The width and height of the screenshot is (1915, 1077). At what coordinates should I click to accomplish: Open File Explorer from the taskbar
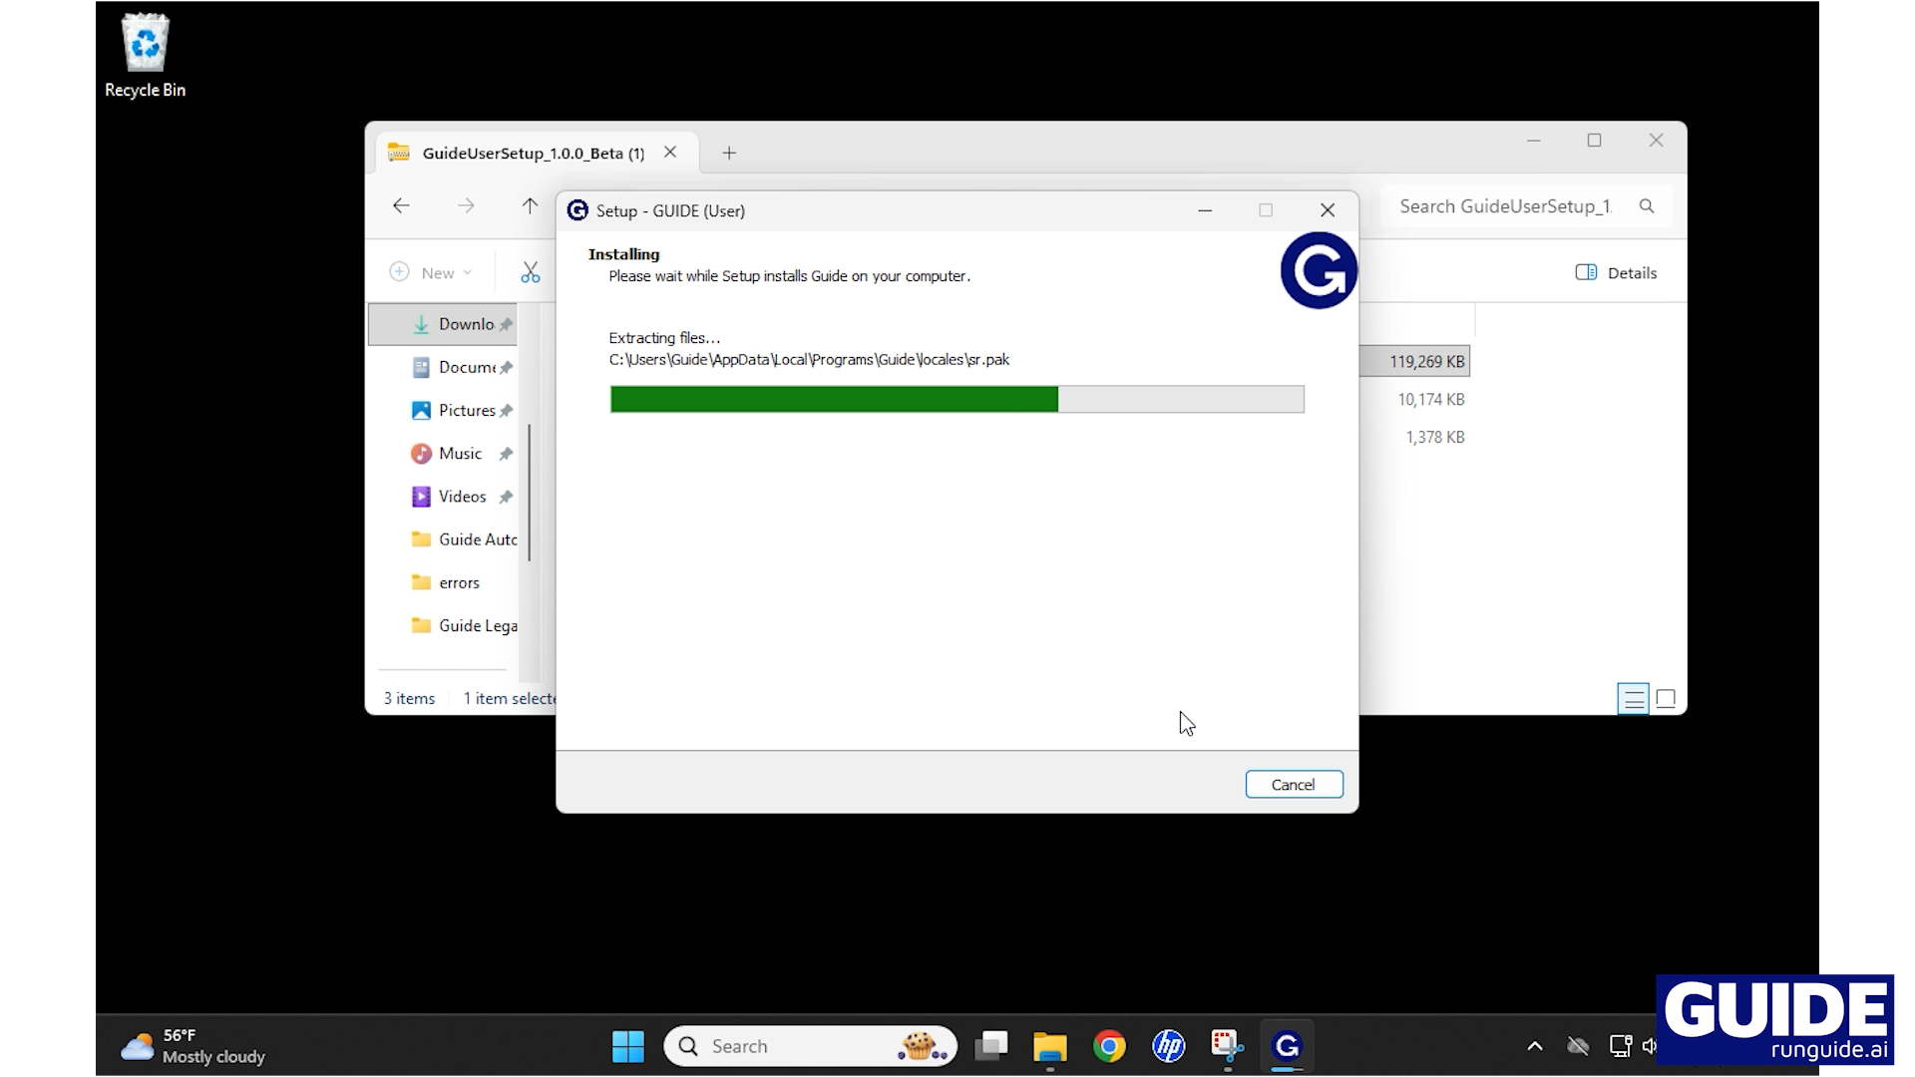tap(1050, 1046)
